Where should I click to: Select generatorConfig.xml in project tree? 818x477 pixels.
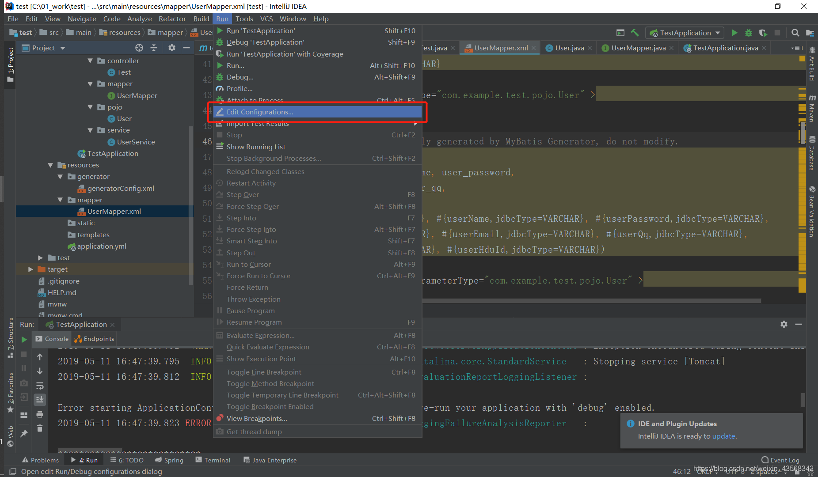tap(121, 189)
